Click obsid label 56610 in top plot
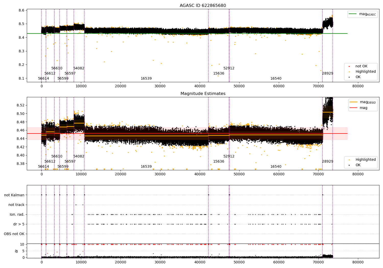This screenshot has height=268, width=383. pyautogui.click(x=57, y=68)
